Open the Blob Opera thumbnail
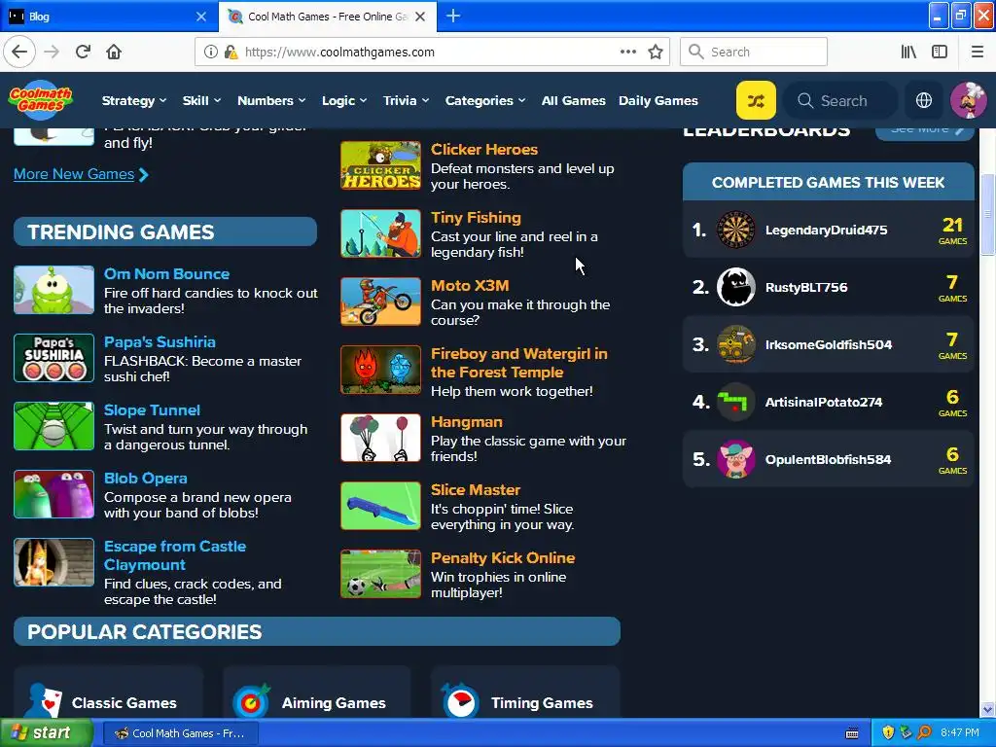996x747 pixels. [54, 493]
